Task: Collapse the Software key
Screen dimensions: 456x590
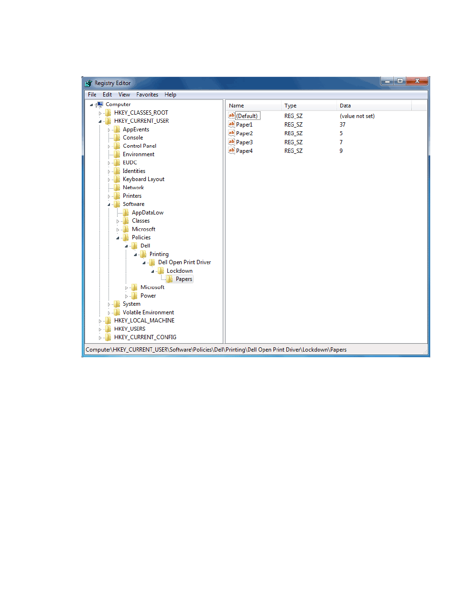Action: (109, 204)
